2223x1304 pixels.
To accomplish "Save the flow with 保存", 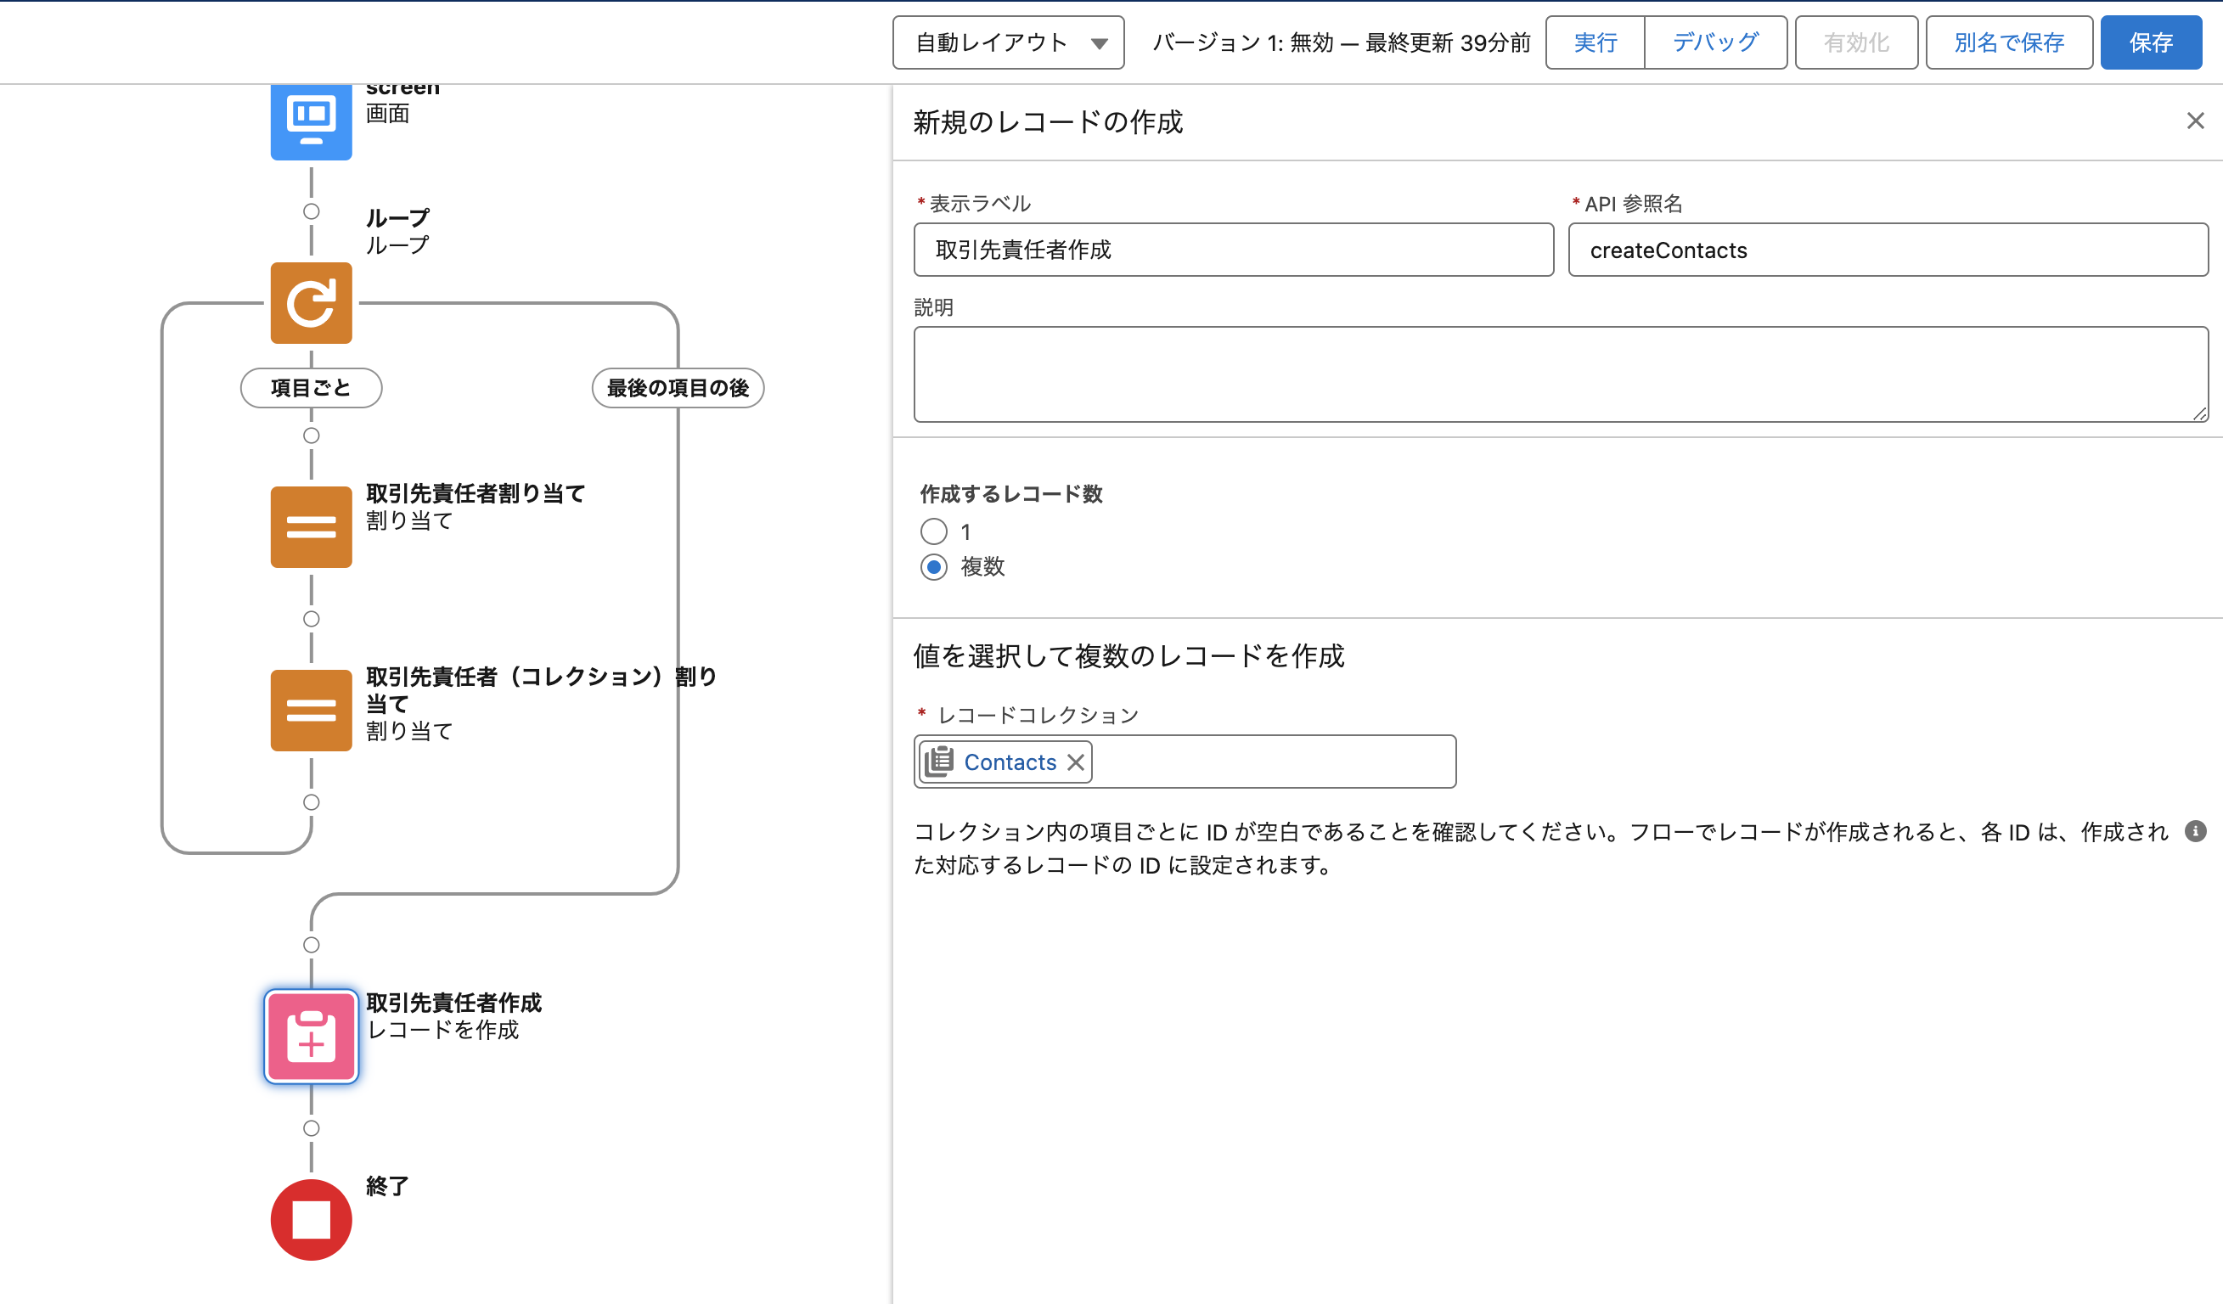I will click(x=2151, y=42).
